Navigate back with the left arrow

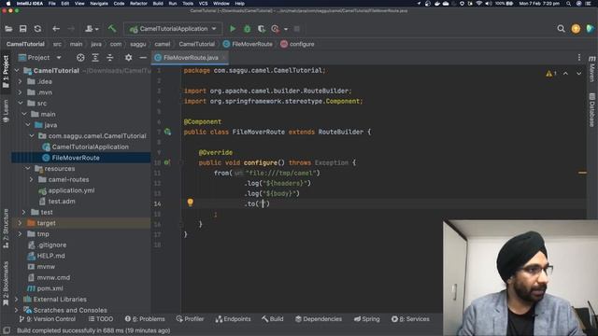click(56, 29)
